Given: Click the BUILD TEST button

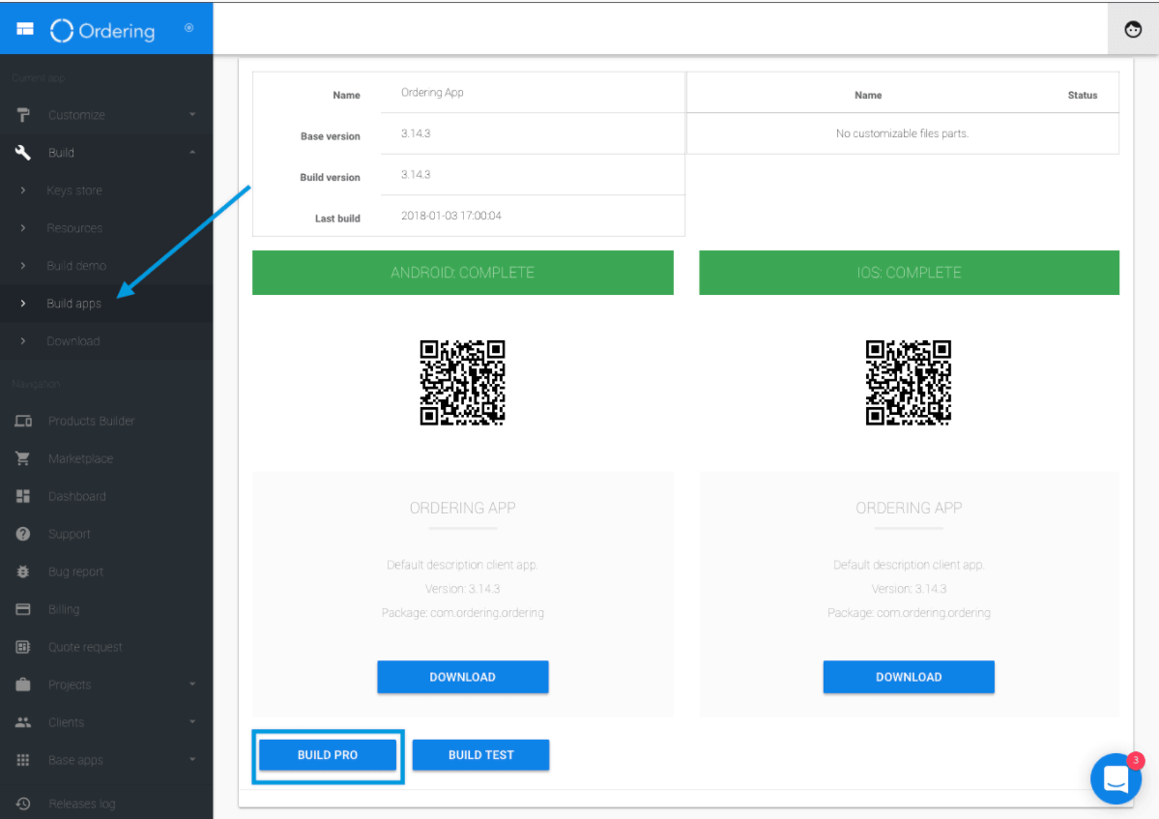Looking at the screenshot, I should (480, 755).
